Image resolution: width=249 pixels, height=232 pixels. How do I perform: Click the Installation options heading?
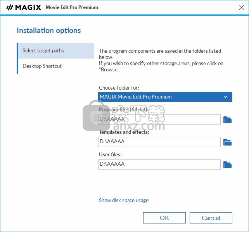49,31
